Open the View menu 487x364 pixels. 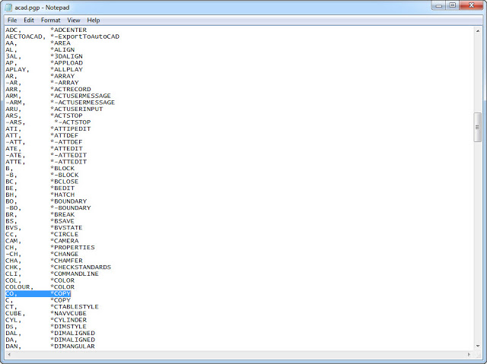(x=74, y=20)
